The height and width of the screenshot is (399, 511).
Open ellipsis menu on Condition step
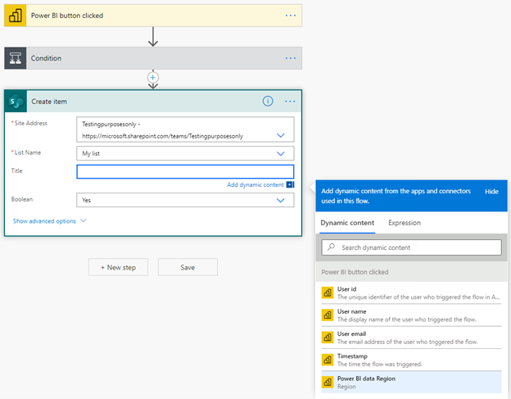pos(290,58)
